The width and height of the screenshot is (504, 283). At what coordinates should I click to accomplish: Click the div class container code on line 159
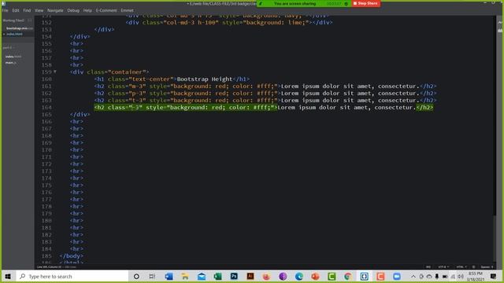[109, 72]
